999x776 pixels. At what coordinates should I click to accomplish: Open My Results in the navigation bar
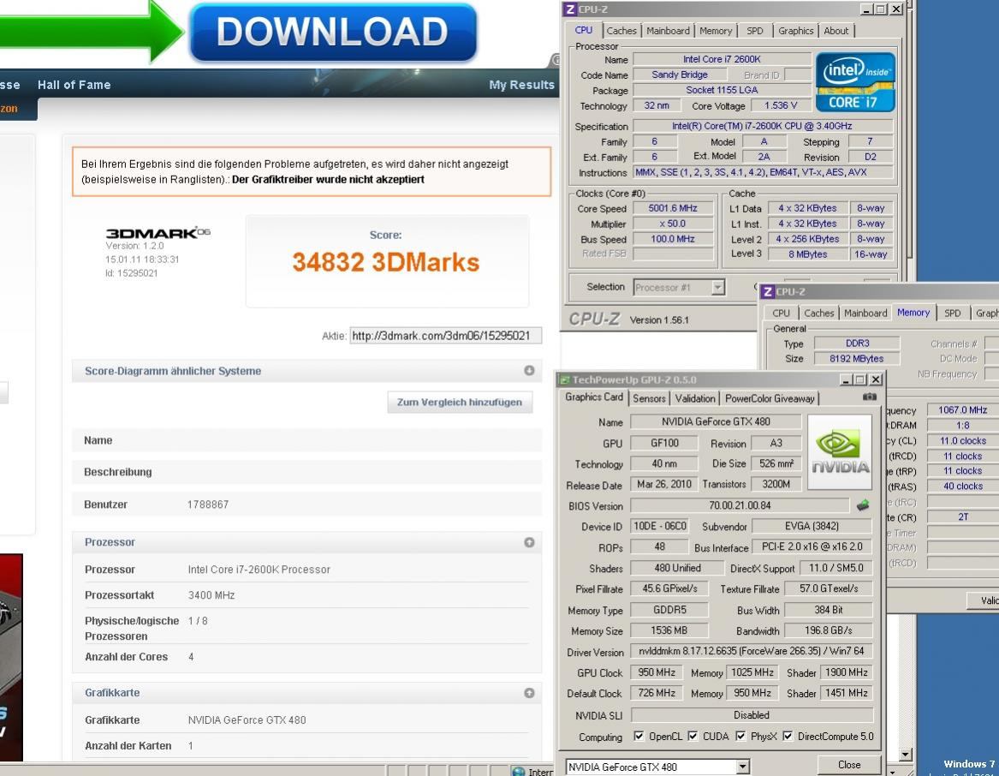[521, 85]
